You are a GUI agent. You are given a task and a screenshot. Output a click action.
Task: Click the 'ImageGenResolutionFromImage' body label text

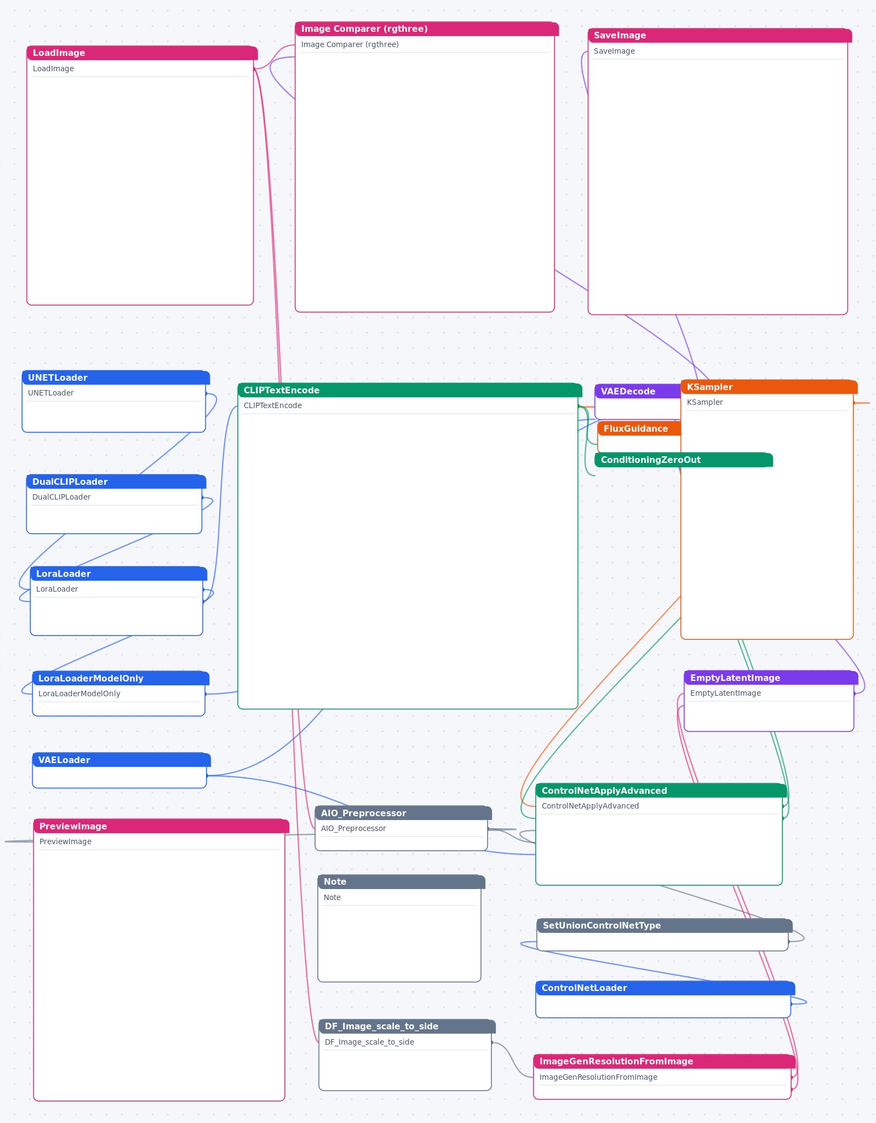tap(598, 1078)
